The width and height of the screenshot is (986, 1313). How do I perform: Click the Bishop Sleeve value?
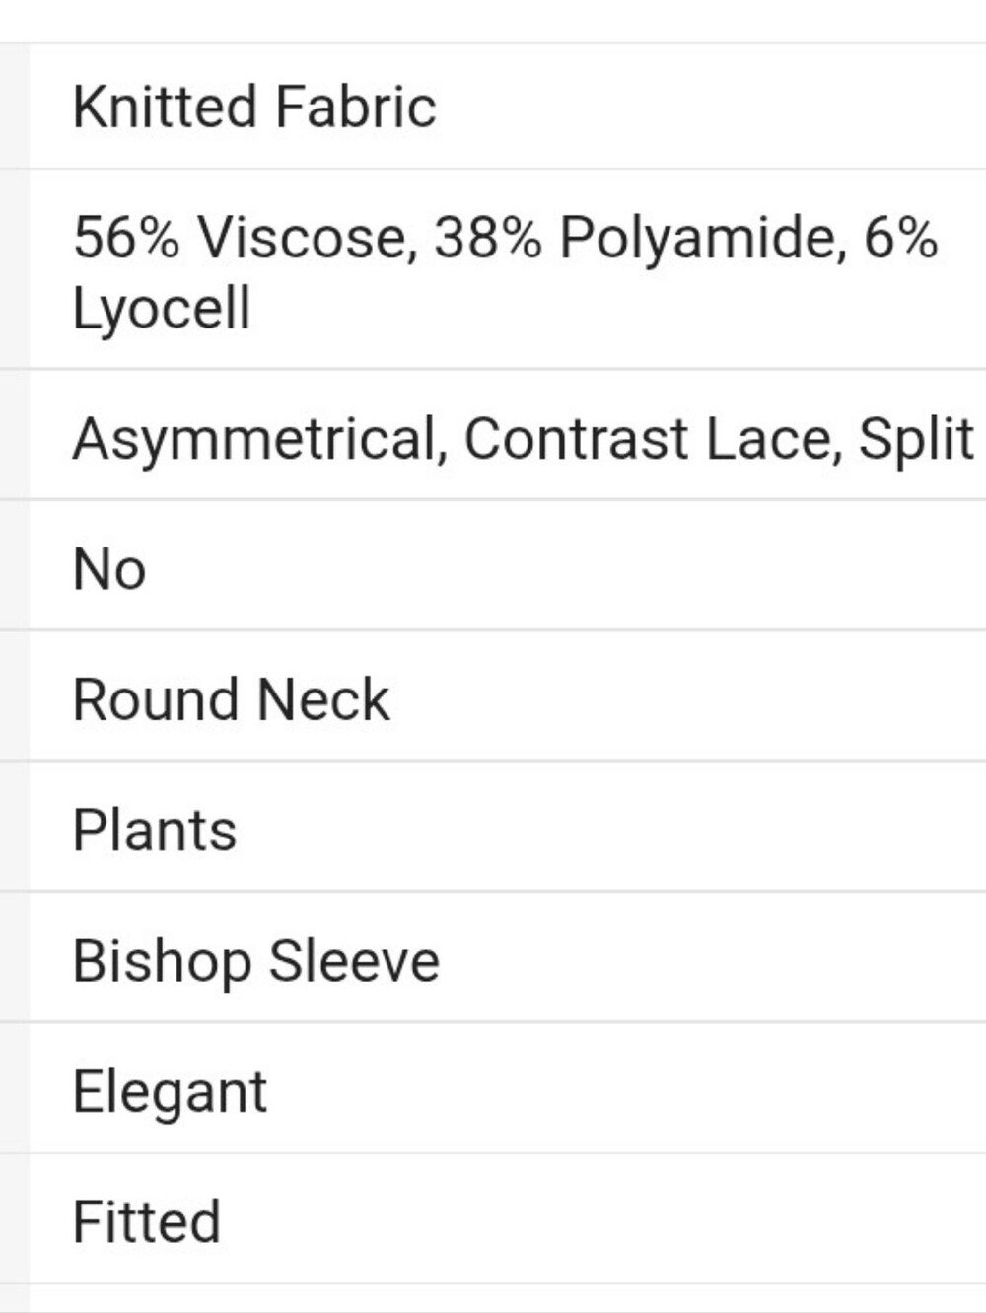tap(256, 961)
